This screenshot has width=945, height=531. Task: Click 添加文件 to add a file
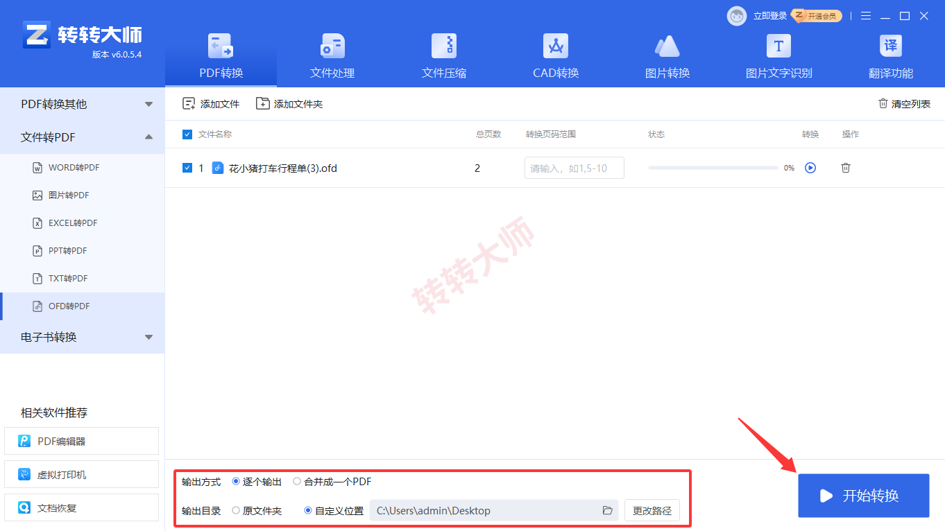click(x=211, y=104)
